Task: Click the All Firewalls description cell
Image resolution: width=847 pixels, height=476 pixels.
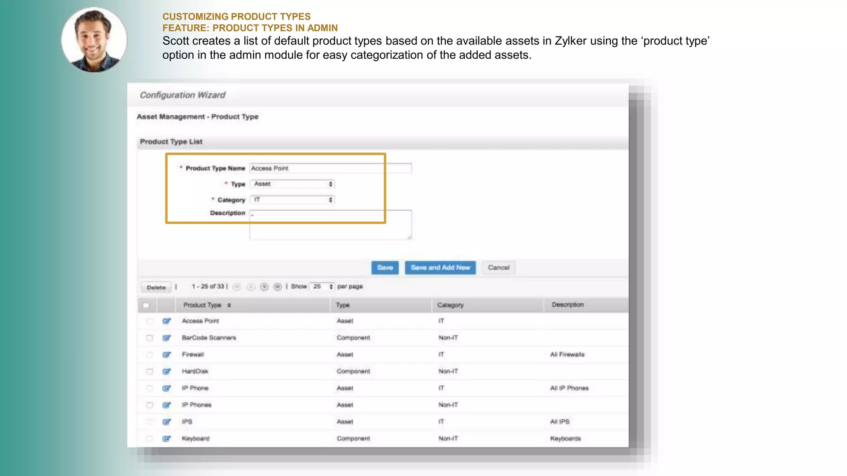Action: pyautogui.click(x=567, y=355)
